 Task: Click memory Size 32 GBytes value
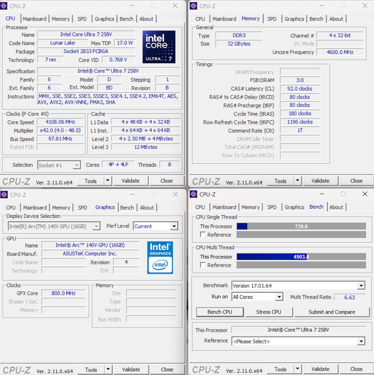click(x=239, y=44)
